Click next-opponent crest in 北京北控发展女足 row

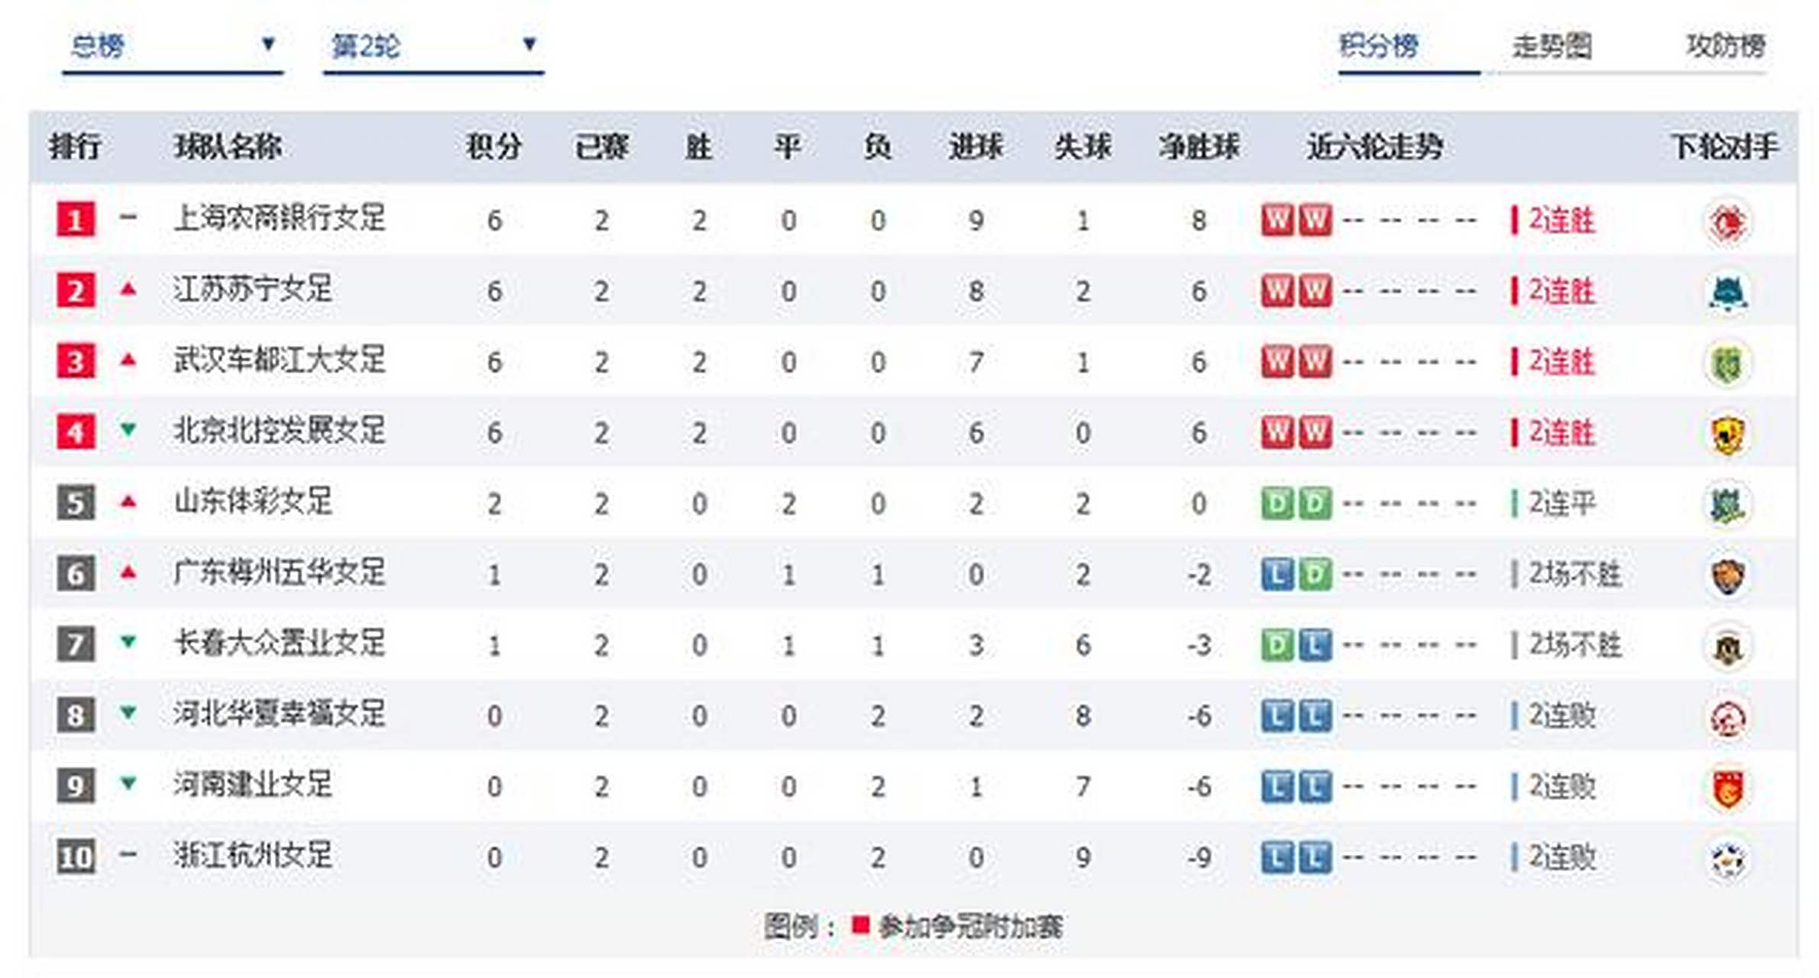1727,434
